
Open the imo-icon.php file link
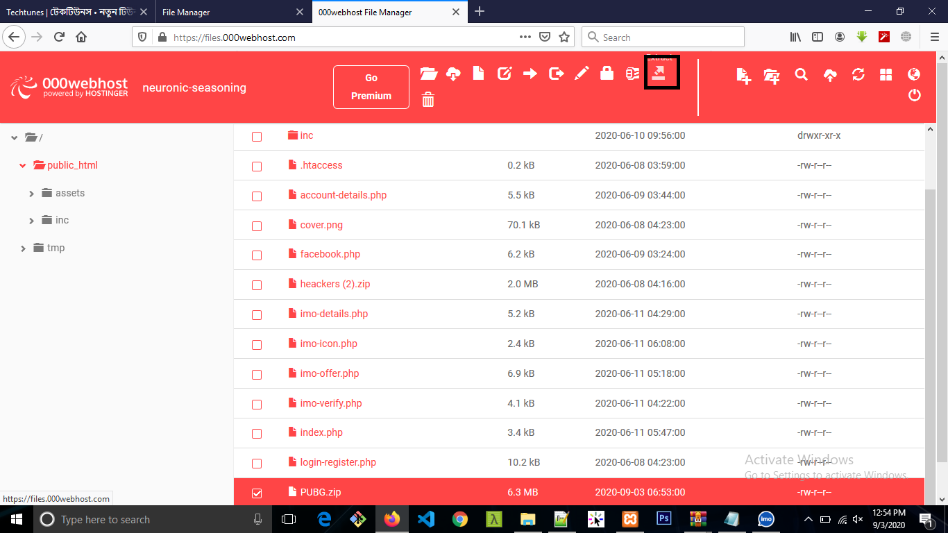point(329,344)
